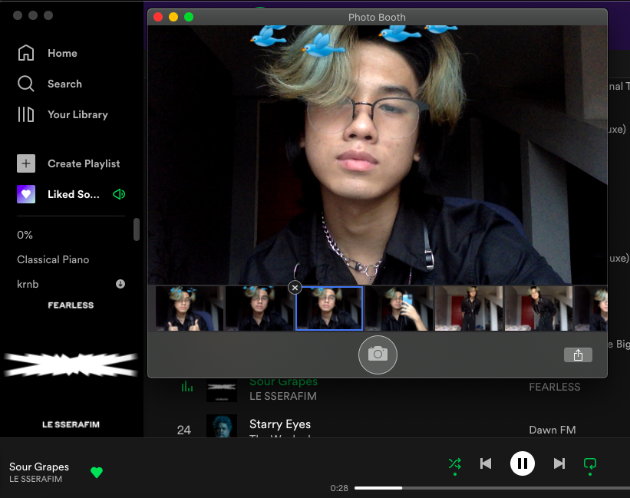
Task: Open the krnb playlist
Action: [x=28, y=284]
